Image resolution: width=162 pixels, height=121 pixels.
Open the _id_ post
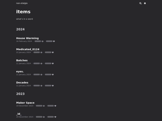point(19,114)
